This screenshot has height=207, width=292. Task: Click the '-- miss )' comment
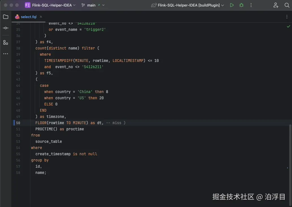pyautogui.click(x=116, y=123)
